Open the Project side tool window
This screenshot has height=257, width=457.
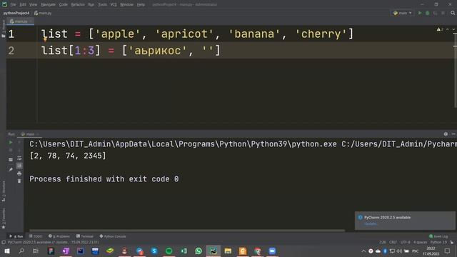pyautogui.click(x=4, y=28)
